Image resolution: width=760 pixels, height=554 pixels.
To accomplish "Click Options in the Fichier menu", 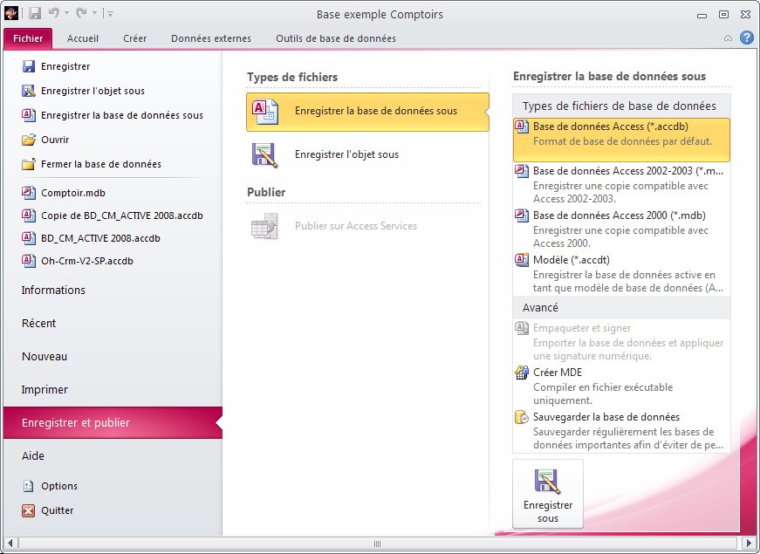I will pos(58,486).
